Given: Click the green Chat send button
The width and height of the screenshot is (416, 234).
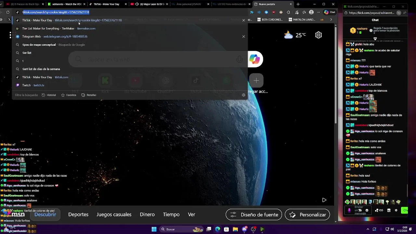Looking at the screenshot, I should 405,210.
